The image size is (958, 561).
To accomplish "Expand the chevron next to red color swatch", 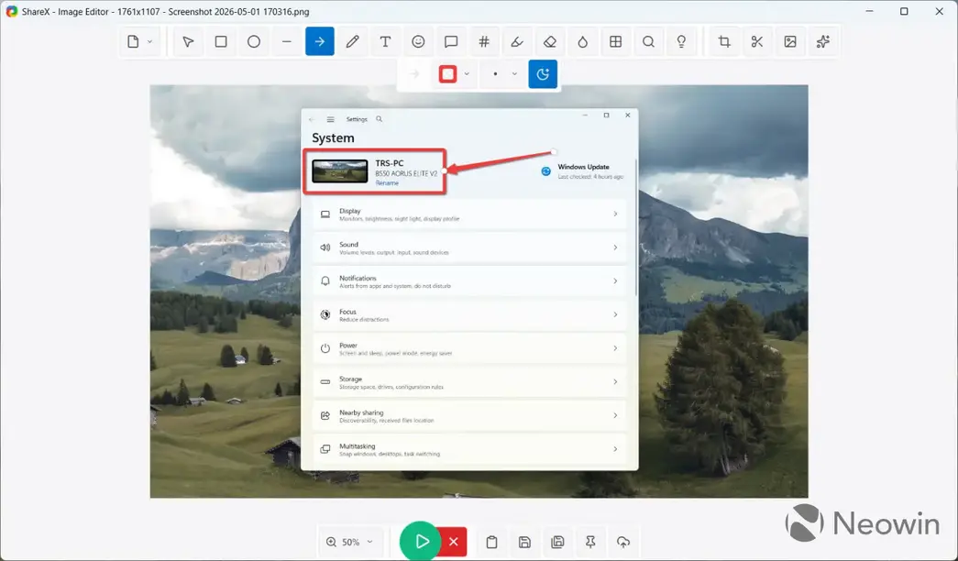I will pyautogui.click(x=467, y=74).
